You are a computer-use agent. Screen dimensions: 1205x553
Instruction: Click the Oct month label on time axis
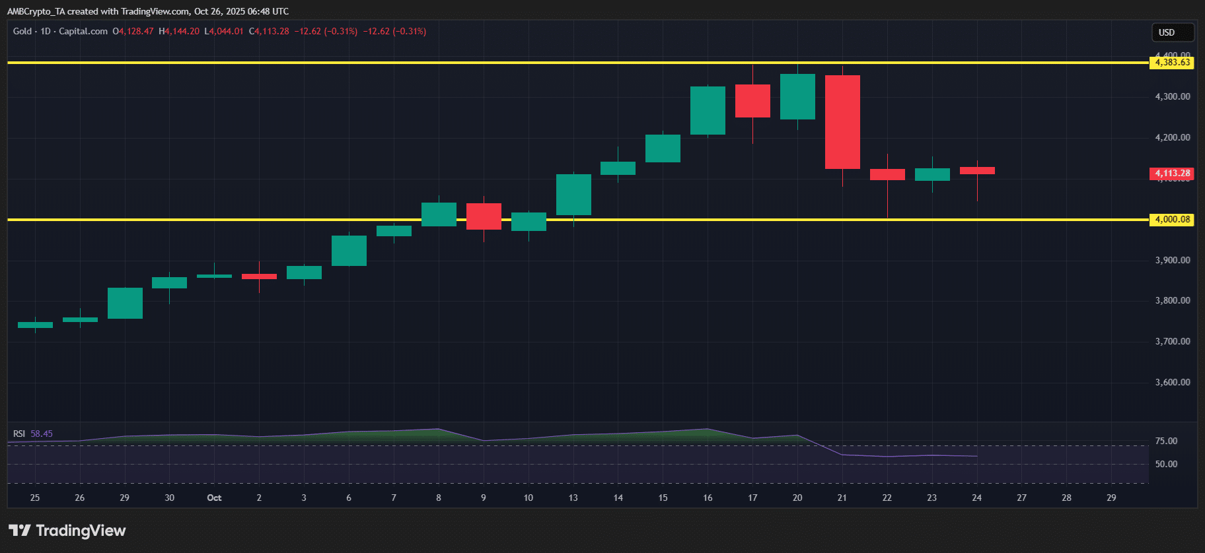click(x=214, y=498)
